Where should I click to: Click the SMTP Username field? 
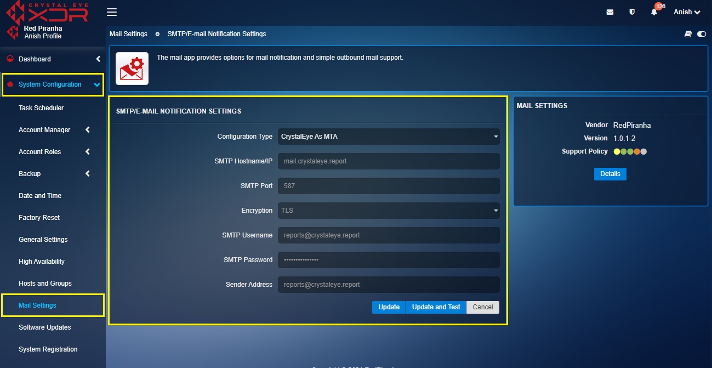pos(389,235)
